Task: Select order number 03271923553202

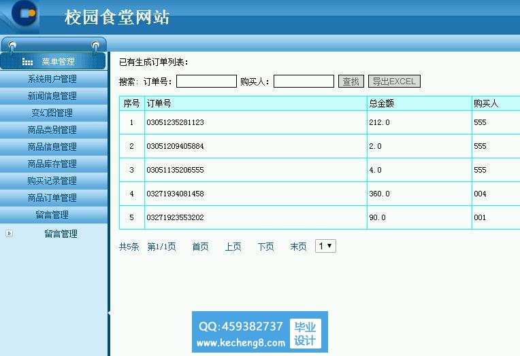Action: [x=175, y=218]
